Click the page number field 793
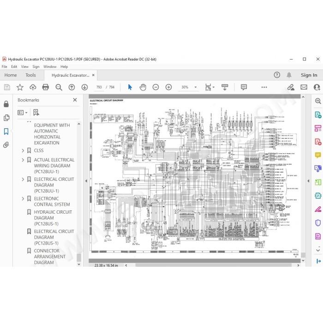This screenshot has width=323, height=323. click(99, 87)
